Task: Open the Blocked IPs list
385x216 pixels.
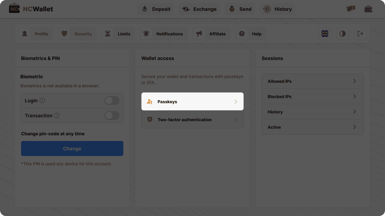Action: [x=313, y=97]
